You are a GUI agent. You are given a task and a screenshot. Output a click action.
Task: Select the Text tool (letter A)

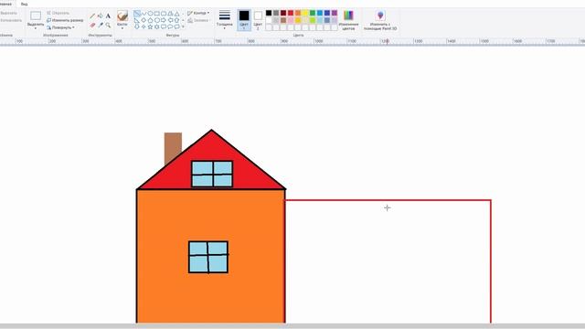[x=108, y=16]
